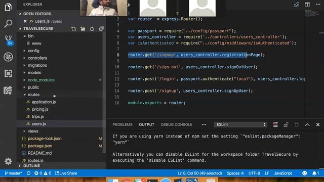Select users.js in routes folder
This screenshot has width=324, height=182.
click(38, 124)
